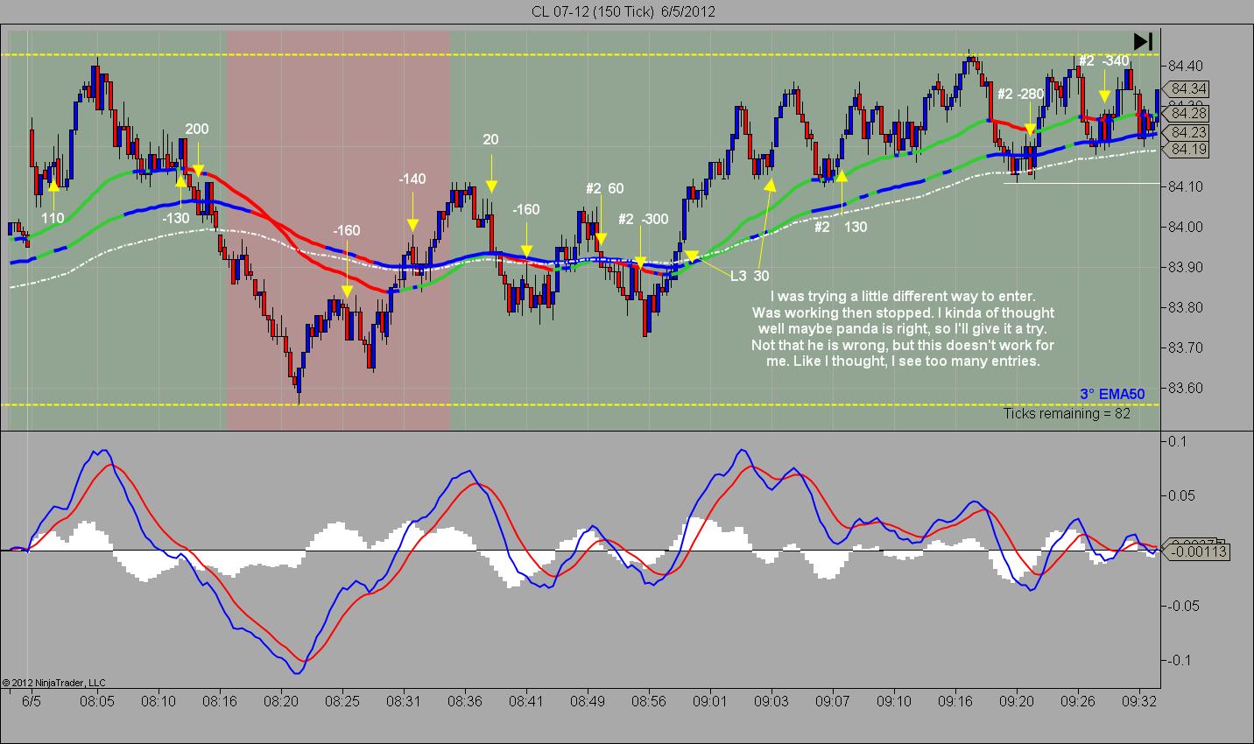The width and height of the screenshot is (1254, 744).
Task: Select the -140 trade annotation
Action: point(412,179)
